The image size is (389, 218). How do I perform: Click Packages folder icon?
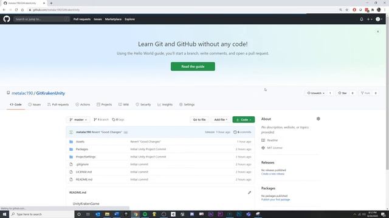click(71, 150)
